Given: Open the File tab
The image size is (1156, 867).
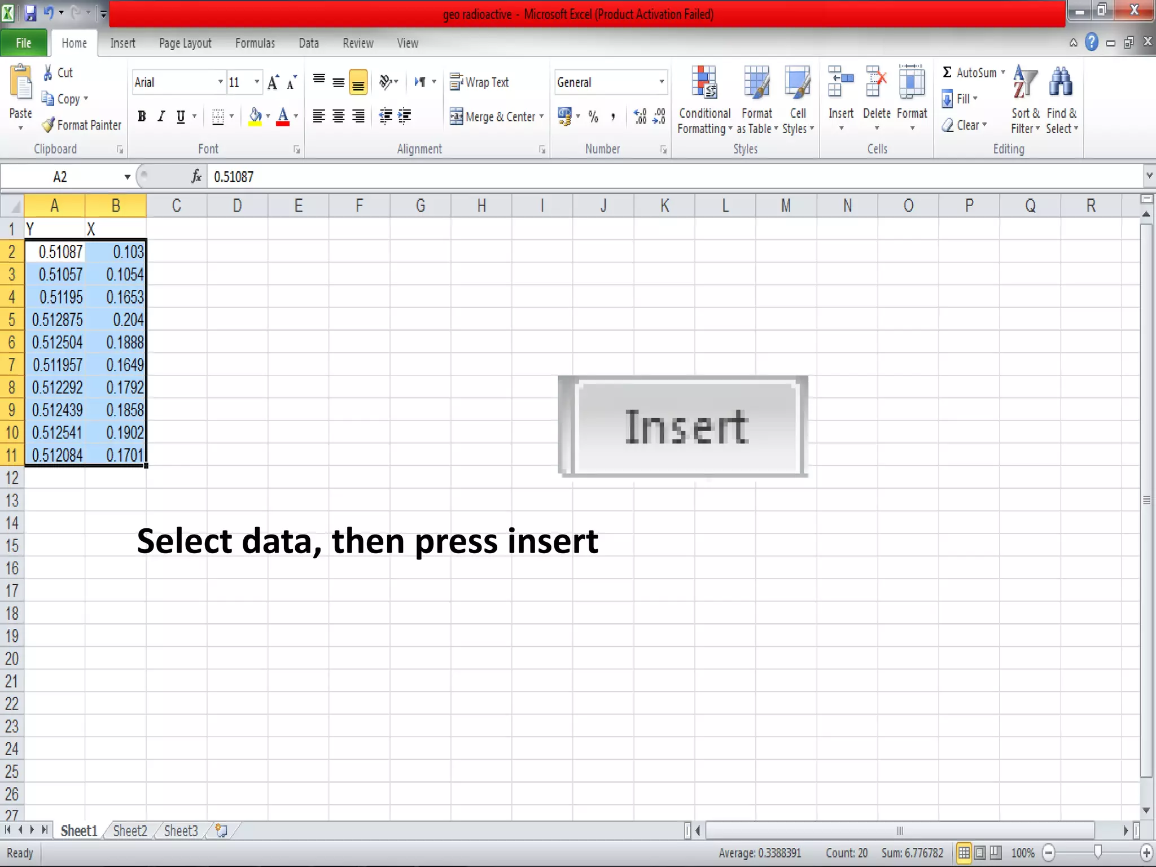Looking at the screenshot, I should [x=23, y=43].
